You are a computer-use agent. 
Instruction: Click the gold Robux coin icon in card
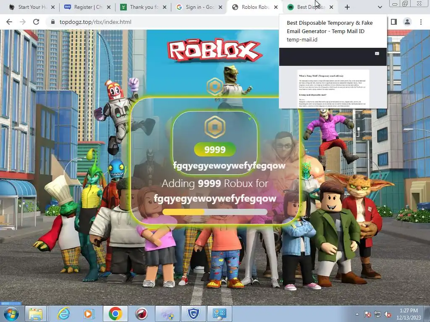pos(215,127)
